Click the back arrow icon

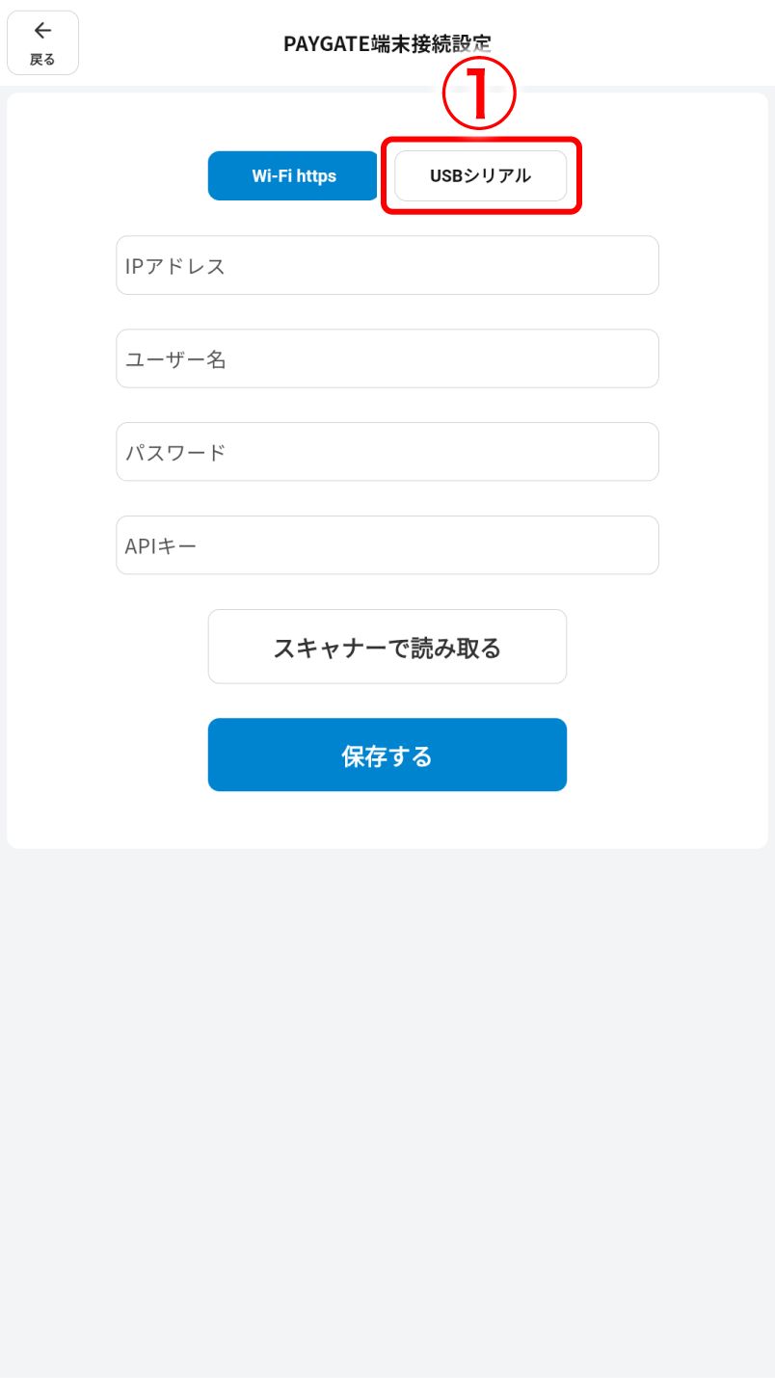click(x=42, y=31)
